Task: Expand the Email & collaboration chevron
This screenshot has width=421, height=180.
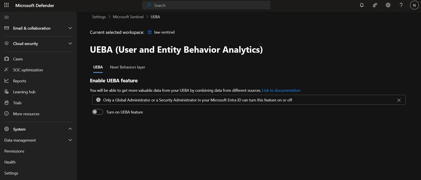Action: [x=70, y=28]
